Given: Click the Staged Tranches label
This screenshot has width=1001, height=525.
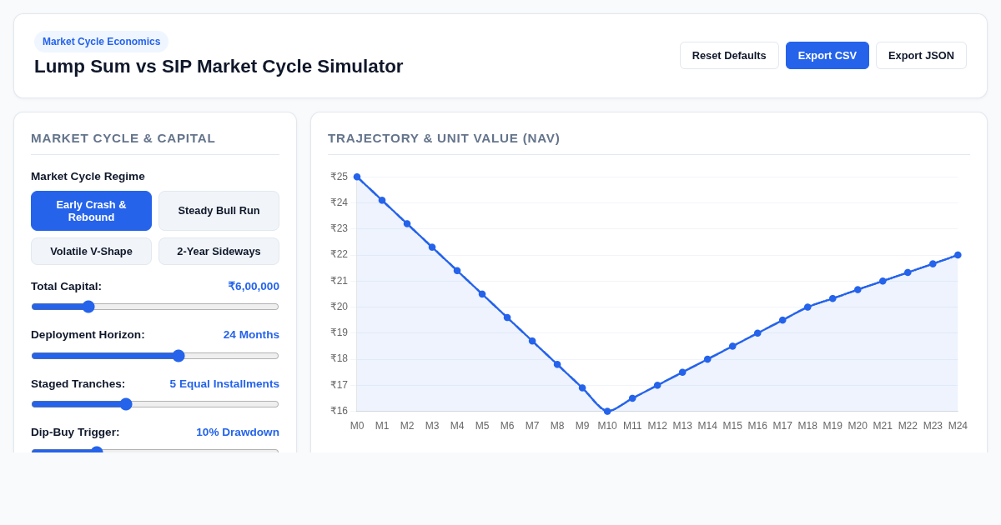Looking at the screenshot, I should tap(78, 384).
